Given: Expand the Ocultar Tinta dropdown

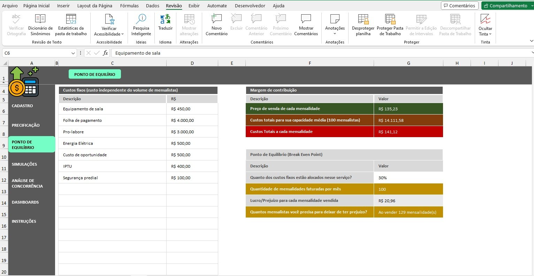Looking at the screenshot, I should (x=490, y=34).
